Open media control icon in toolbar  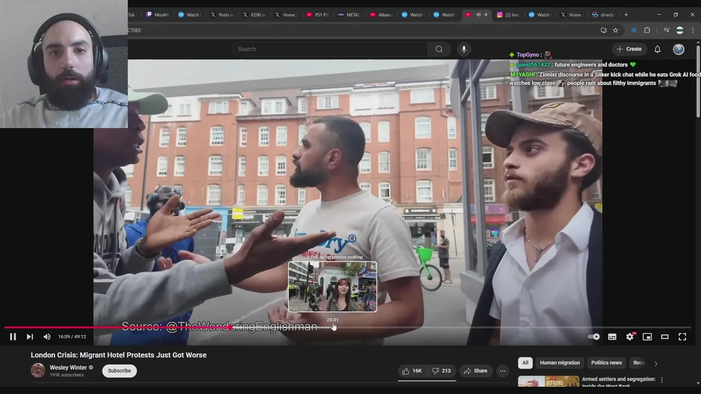[666, 30]
